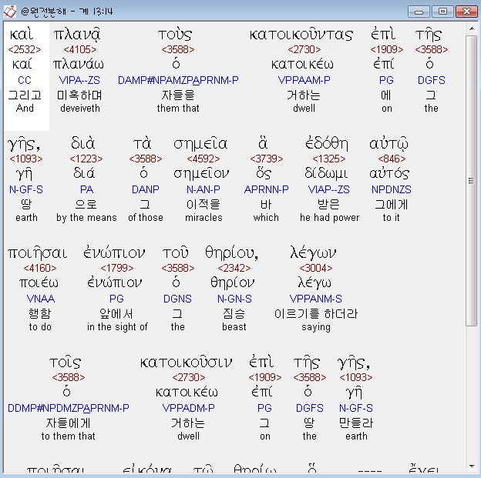This screenshot has width=481, height=478.
Task: Click the Greek word κατοικοῦσιν
Action: click(x=187, y=363)
